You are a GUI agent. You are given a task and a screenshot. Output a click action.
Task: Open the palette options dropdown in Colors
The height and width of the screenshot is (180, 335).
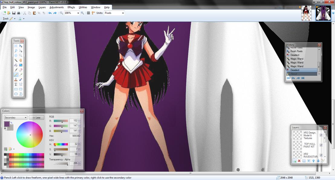coord(14,149)
